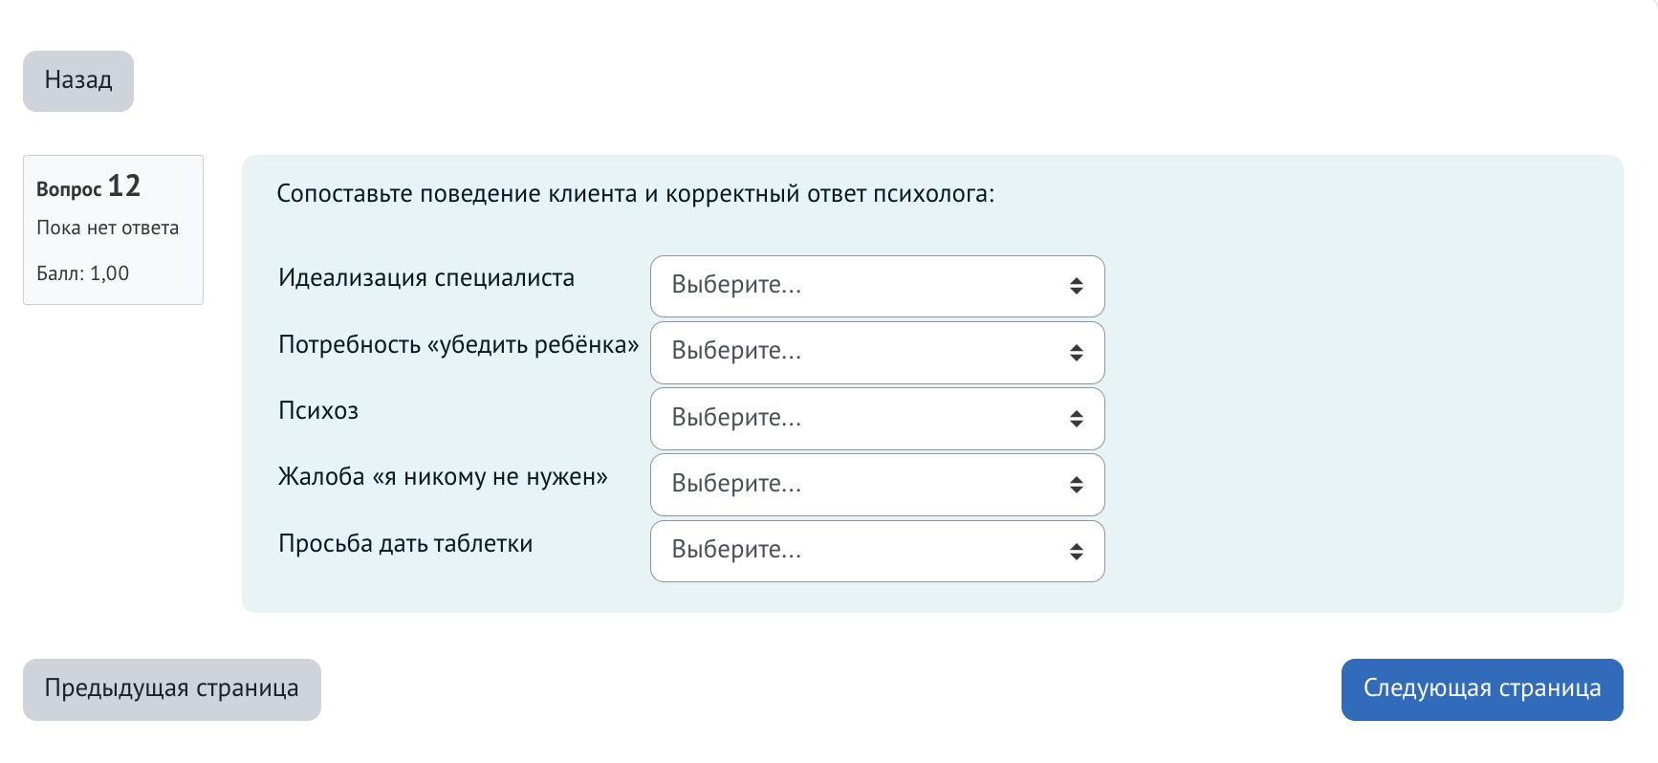Open the dropdown for «Потребность «убедить ребёнка»»
Image resolution: width=1658 pixels, height=763 pixels.
[x=877, y=352]
